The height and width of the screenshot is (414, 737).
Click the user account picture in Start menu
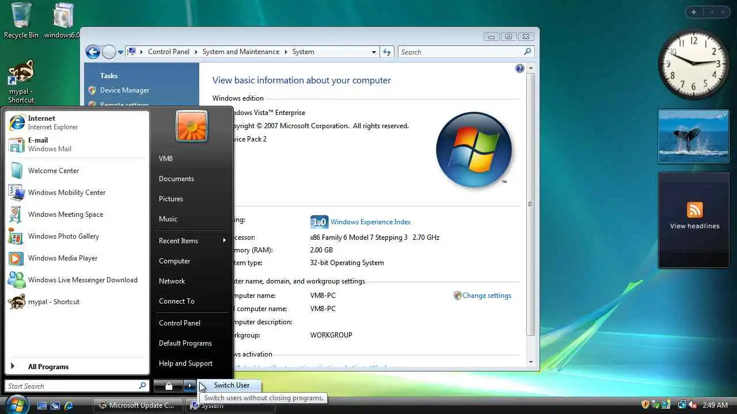(192, 126)
